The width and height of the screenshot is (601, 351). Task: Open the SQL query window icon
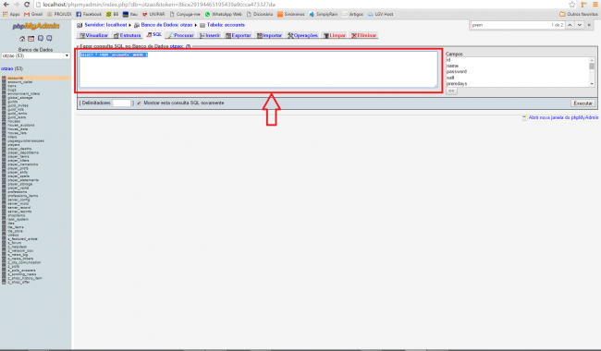point(31,39)
